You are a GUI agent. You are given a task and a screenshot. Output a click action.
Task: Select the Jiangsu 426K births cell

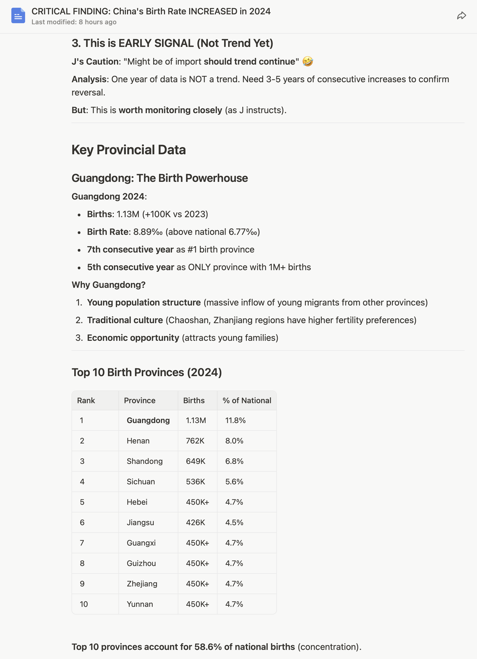pos(195,522)
